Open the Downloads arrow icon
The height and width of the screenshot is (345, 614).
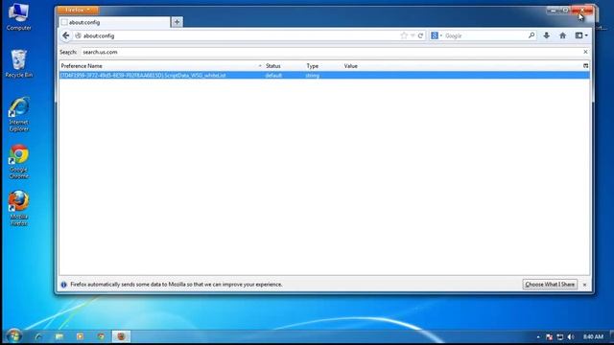coord(546,35)
